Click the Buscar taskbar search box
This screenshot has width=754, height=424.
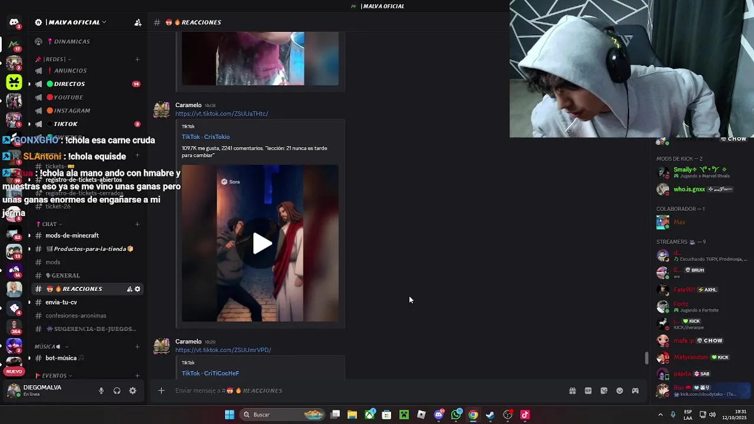pos(283,415)
